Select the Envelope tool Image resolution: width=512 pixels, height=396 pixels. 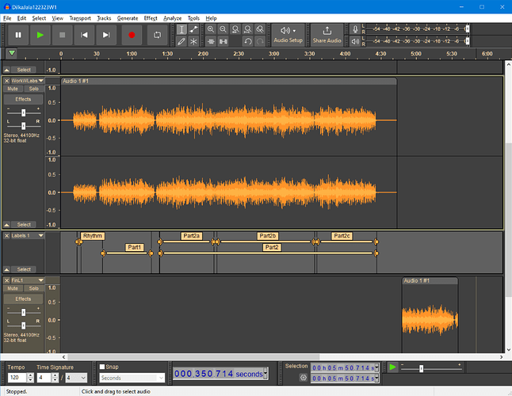[194, 29]
